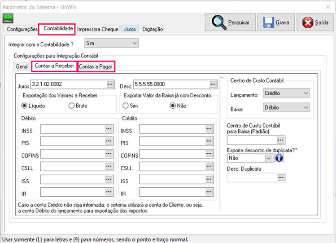
Task: Click the Débito PIS input field
Action: click(72, 142)
